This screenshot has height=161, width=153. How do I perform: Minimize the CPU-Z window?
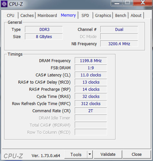point(117,3)
